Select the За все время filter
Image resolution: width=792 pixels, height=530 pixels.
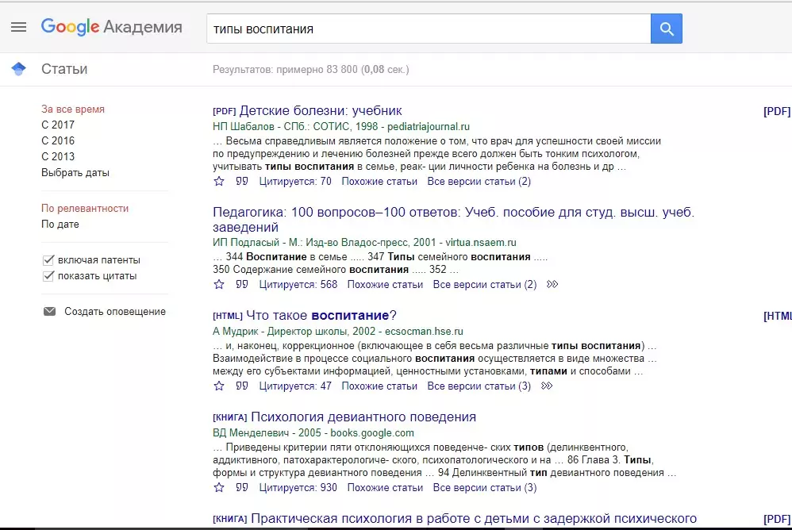(73, 109)
